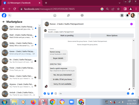Share this page icon in address bar

113,9
